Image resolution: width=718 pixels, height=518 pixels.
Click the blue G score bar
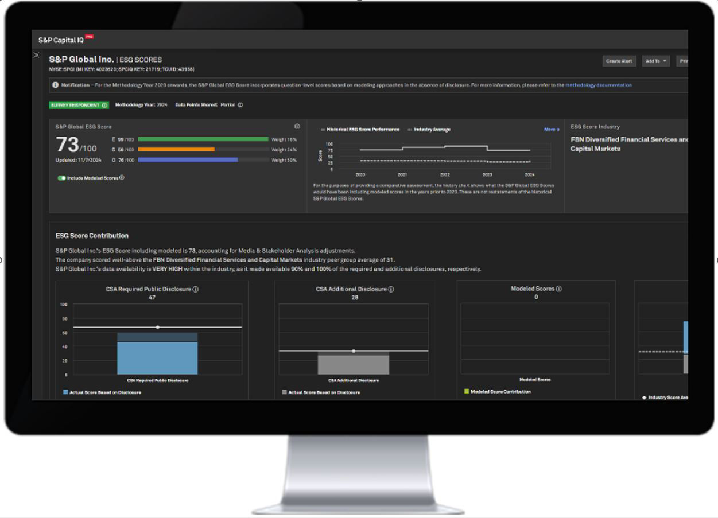(188, 160)
